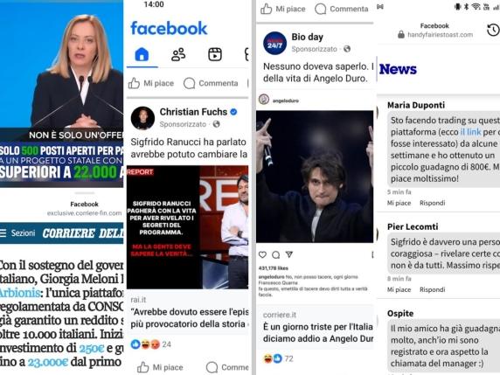This screenshot has height=375, width=500.
Task: Click the share arrow icon under Angelo Duro photo
Action: [289, 254]
